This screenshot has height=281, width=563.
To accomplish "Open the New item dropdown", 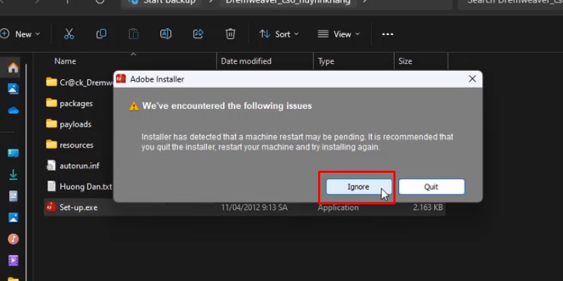I will coord(20,34).
